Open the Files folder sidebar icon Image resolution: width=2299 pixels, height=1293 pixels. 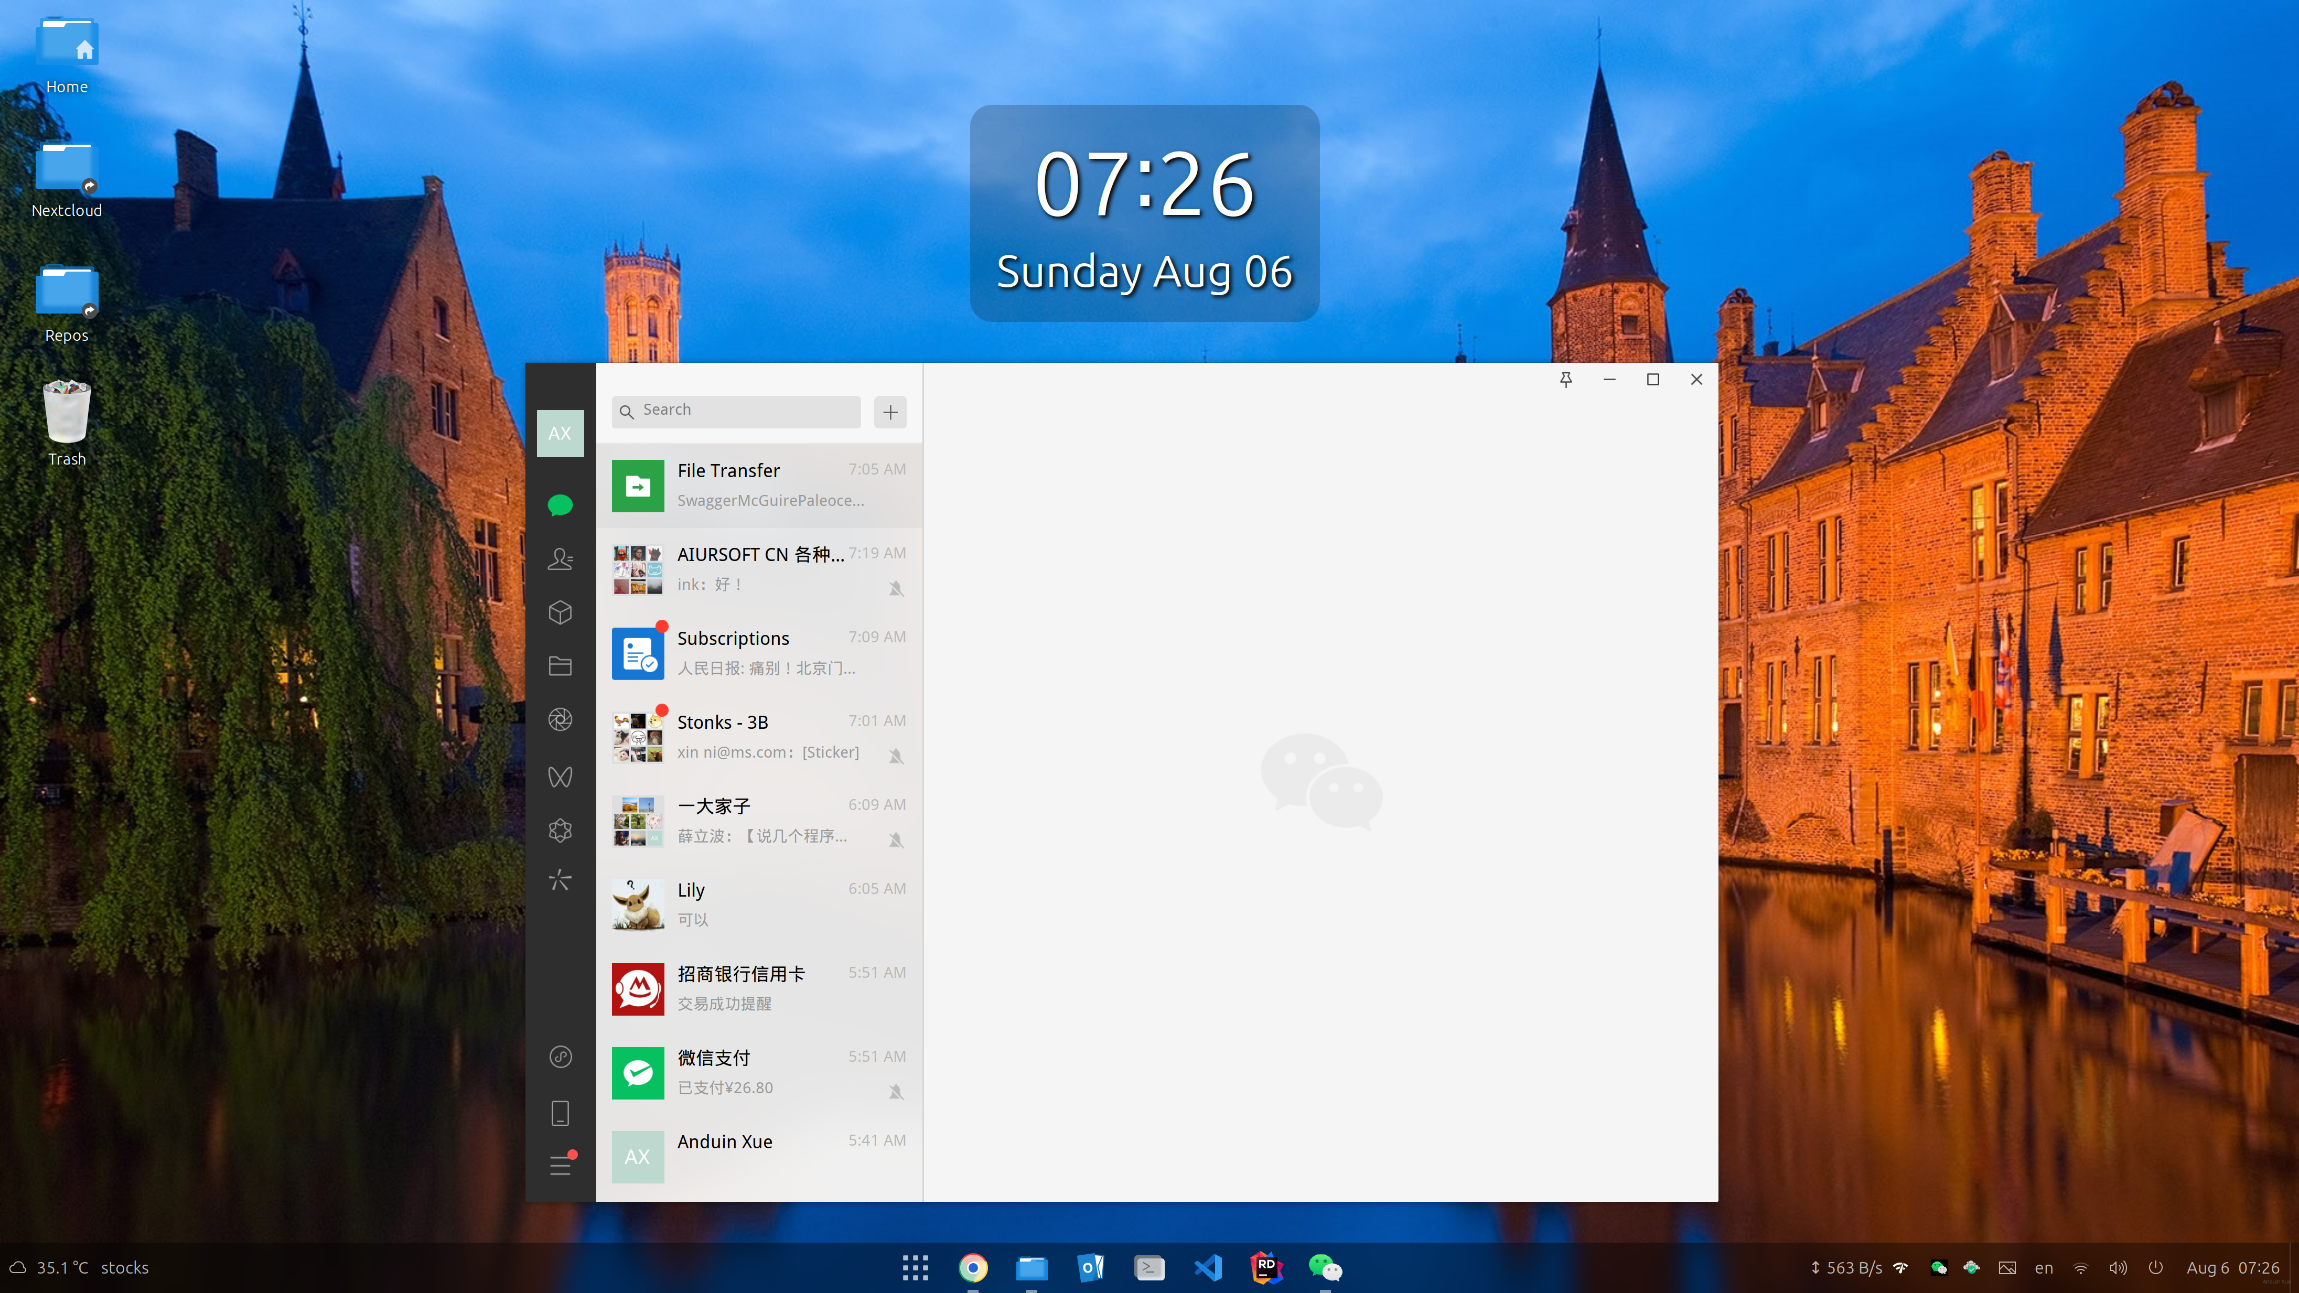tap(560, 666)
